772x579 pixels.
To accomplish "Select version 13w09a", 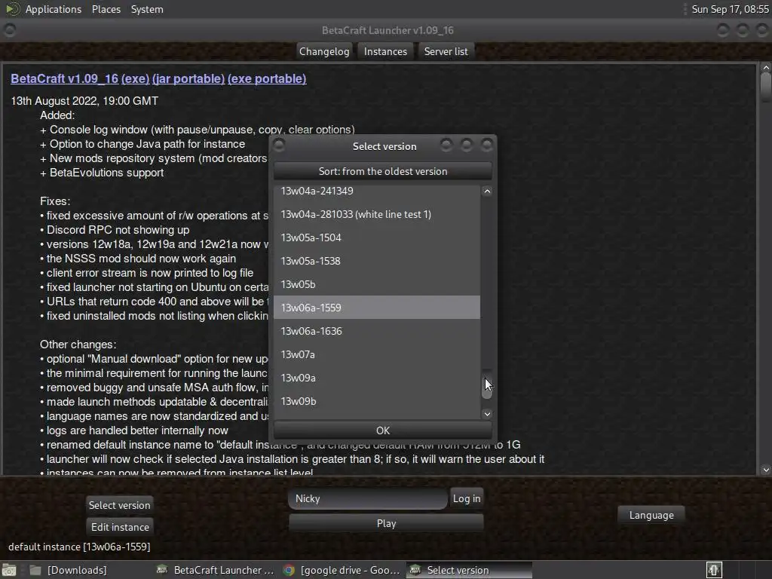I will (377, 378).
